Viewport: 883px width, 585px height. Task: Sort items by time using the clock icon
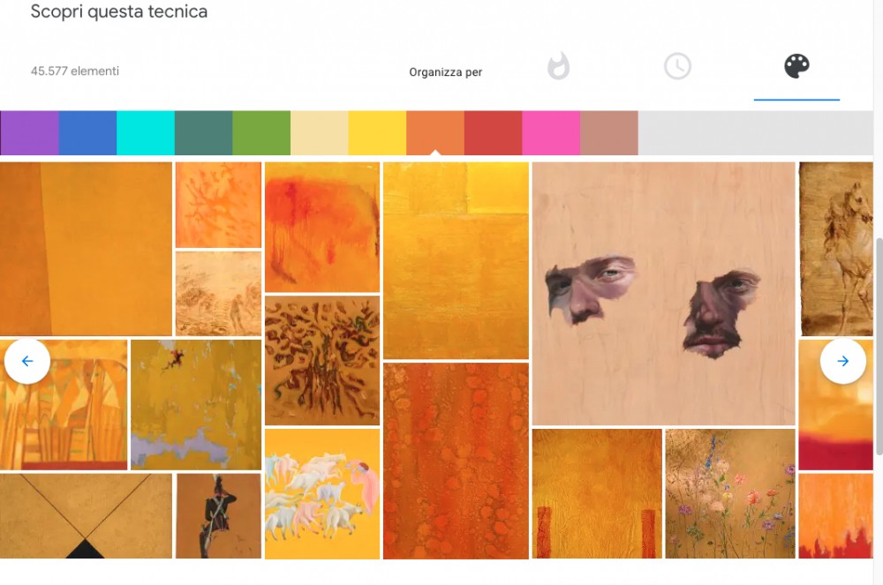pyautogui.click(x=677, y=65)
